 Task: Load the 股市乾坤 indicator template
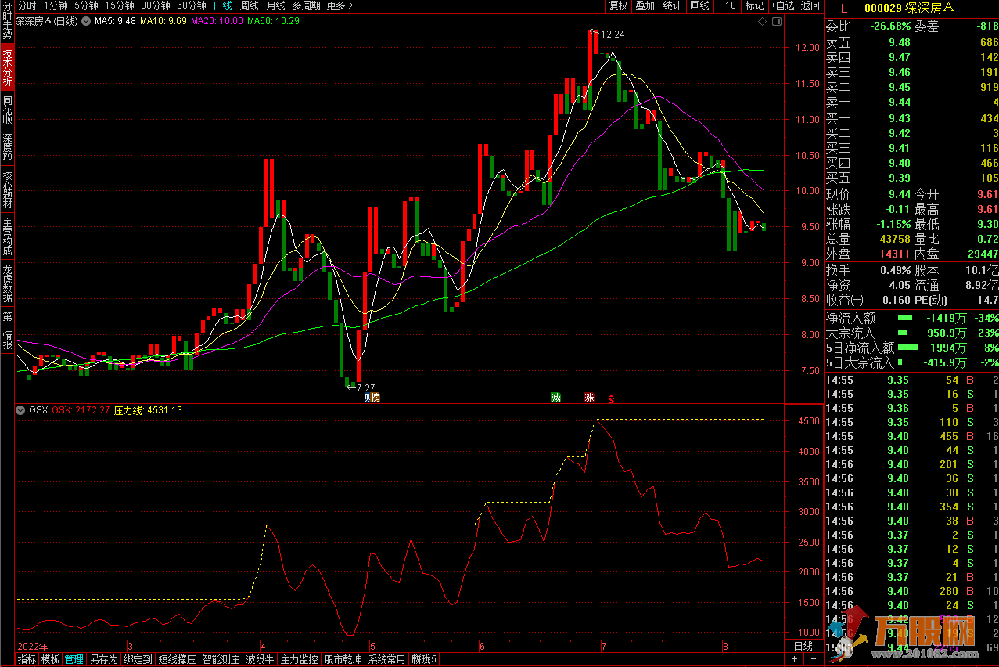(343, 659)
